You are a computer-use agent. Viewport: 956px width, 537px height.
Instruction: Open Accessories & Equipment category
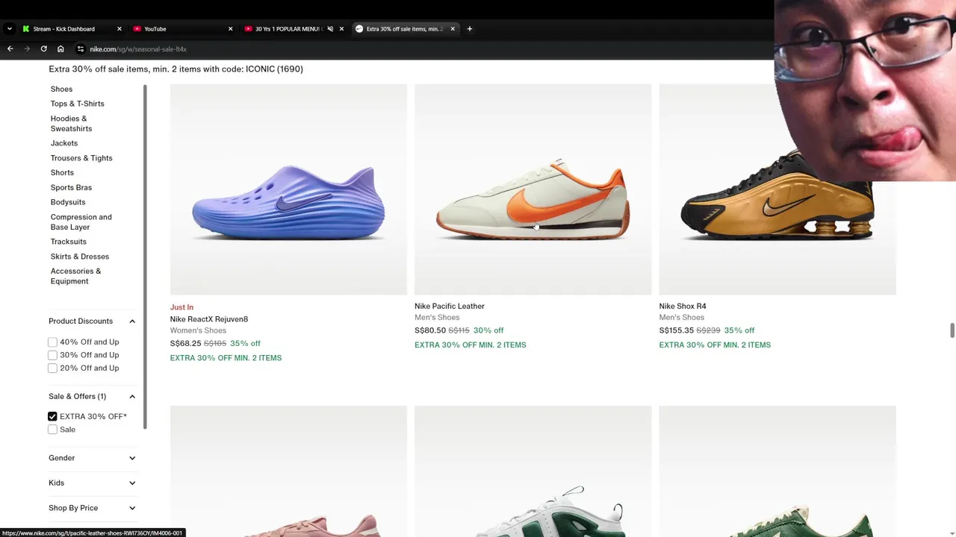75,276
